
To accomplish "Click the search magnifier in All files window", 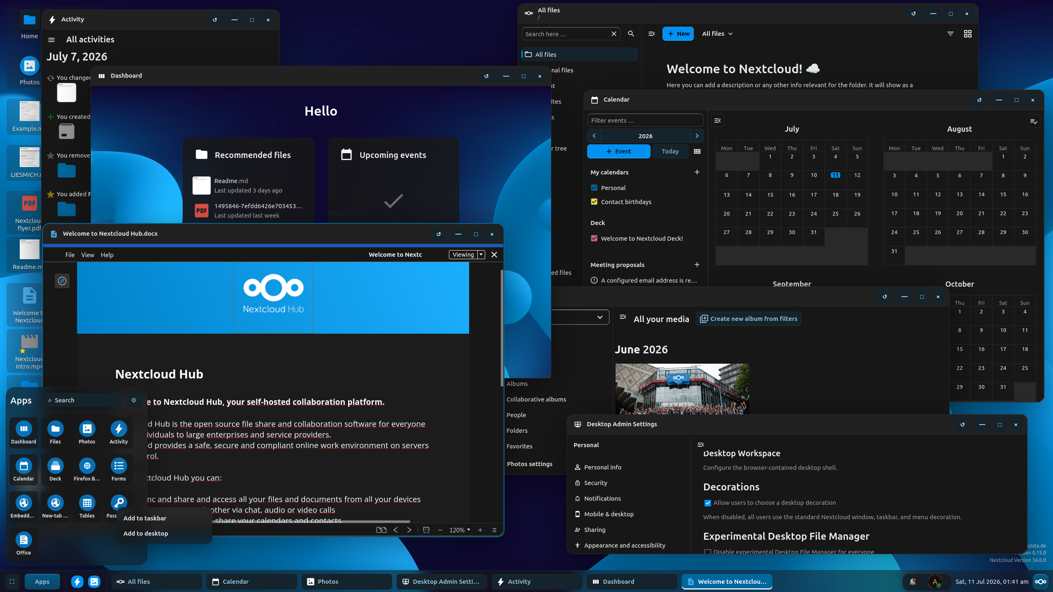I will coord(631,34).
